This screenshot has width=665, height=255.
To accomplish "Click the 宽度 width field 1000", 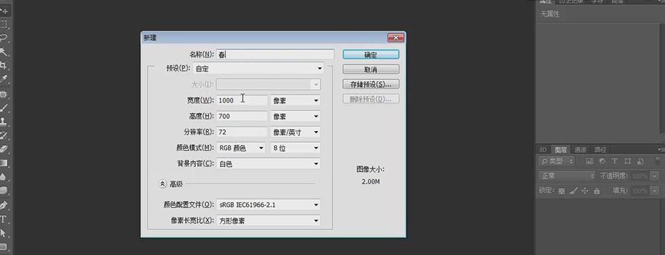I will [x=242, y=100].
